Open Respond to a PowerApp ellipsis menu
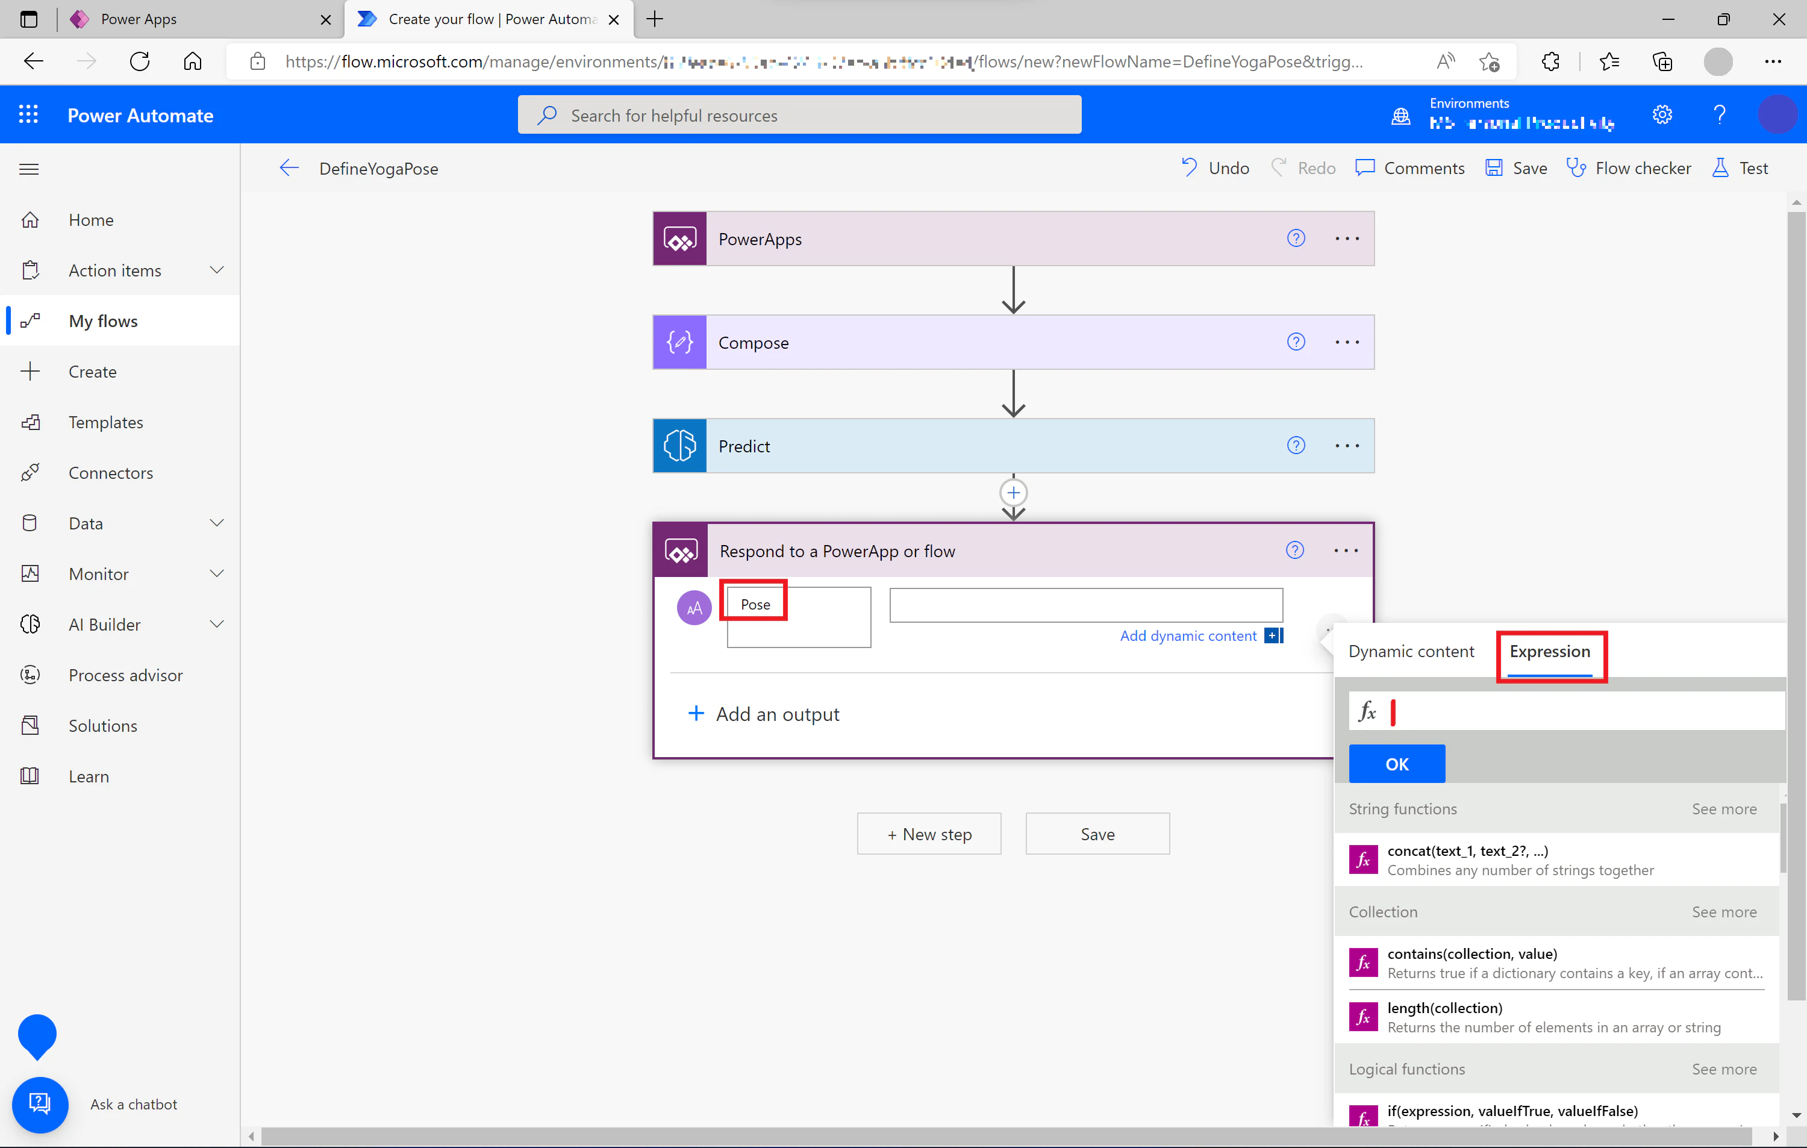The image size is (1807, 1148). [x=1346, y=551]
